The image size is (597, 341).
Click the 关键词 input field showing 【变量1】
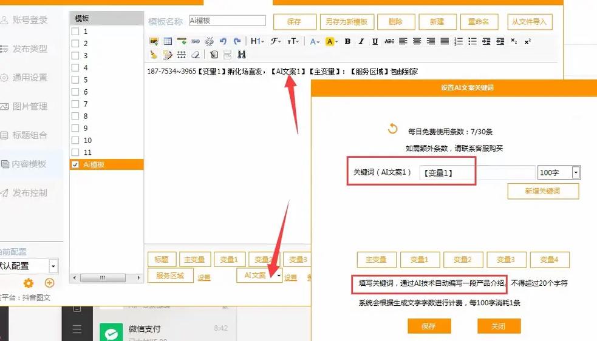tap(477, 173)
